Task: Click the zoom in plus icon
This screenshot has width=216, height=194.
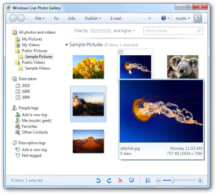Action: [x=200, y=180]
